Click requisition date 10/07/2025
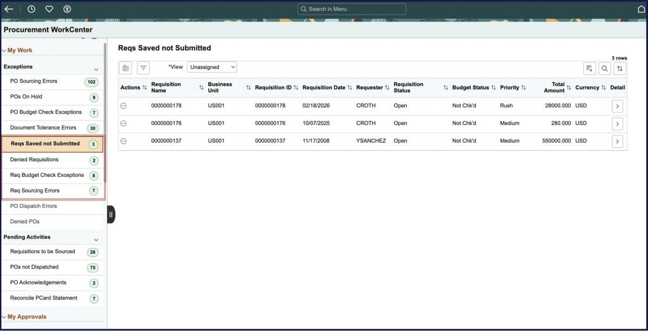This screenshot has width=648, height=331. [316, 123]
